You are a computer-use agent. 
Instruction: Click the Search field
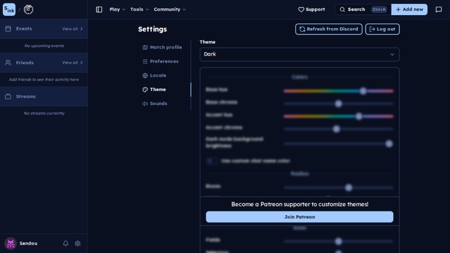pos(363,10)
